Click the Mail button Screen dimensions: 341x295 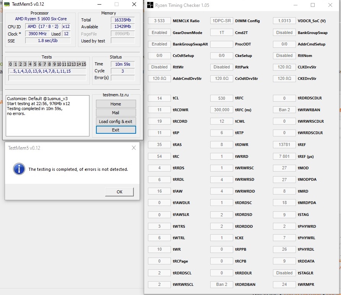[115, 113]
